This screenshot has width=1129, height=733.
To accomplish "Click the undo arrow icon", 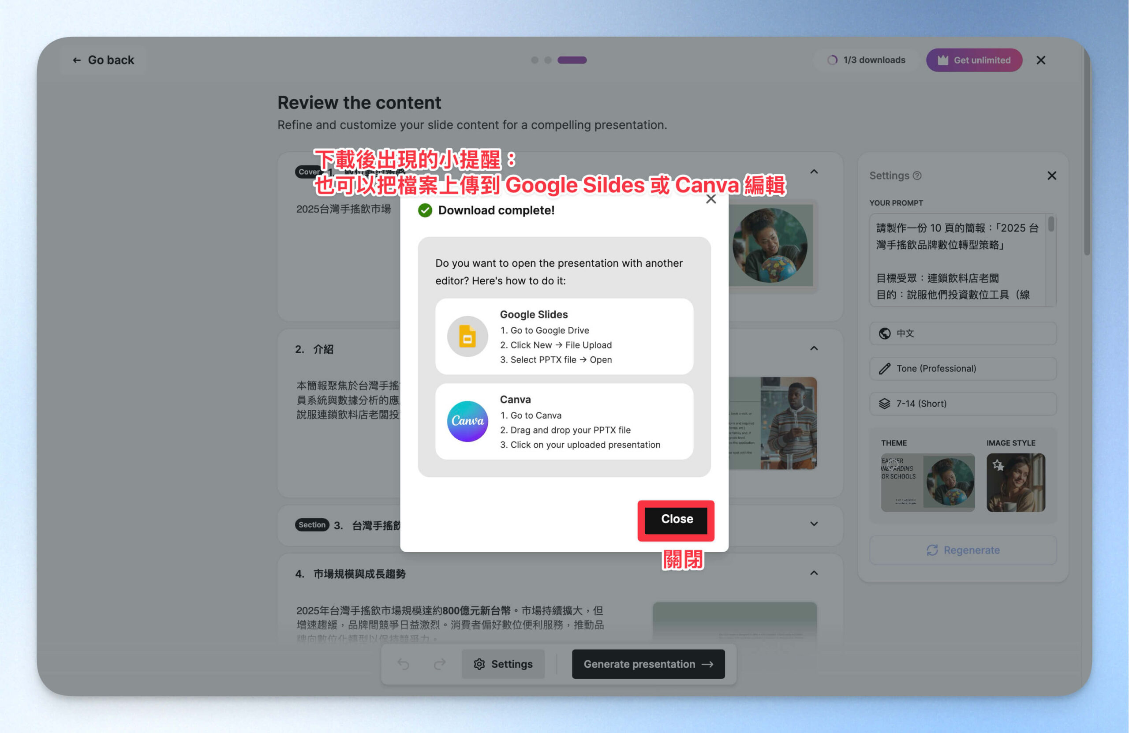I will click(x=403, y=664).
